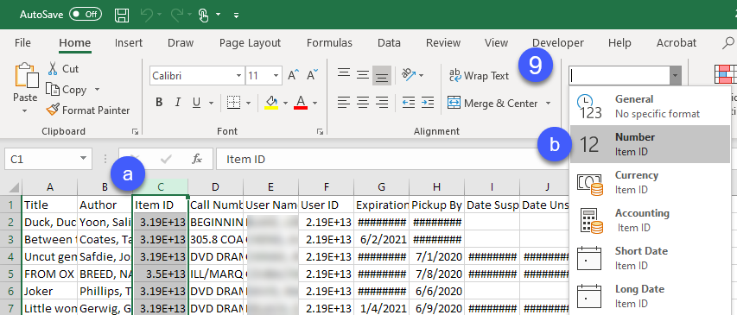Switch to the Formulas tab
Screen dimensions: 737x315
pos(329,43)
